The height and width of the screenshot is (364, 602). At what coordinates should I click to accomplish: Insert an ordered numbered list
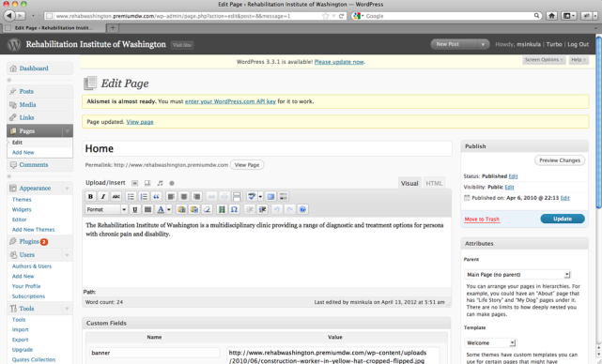144,196
